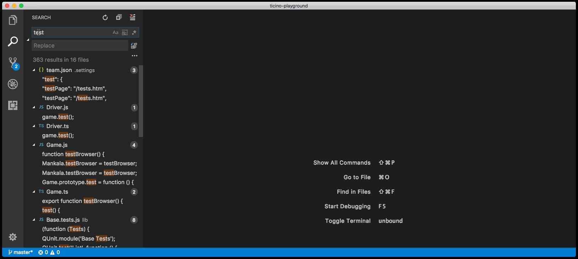Toggle Match Case (Aa) in the search box
The image size is (578, 259).
(115, 33)
